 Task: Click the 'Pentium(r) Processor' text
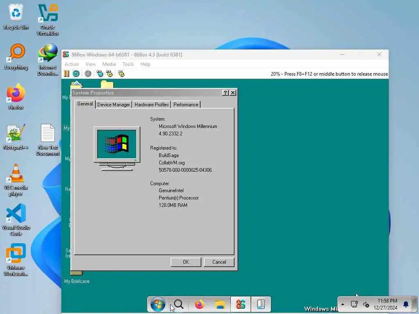point(179,198)
